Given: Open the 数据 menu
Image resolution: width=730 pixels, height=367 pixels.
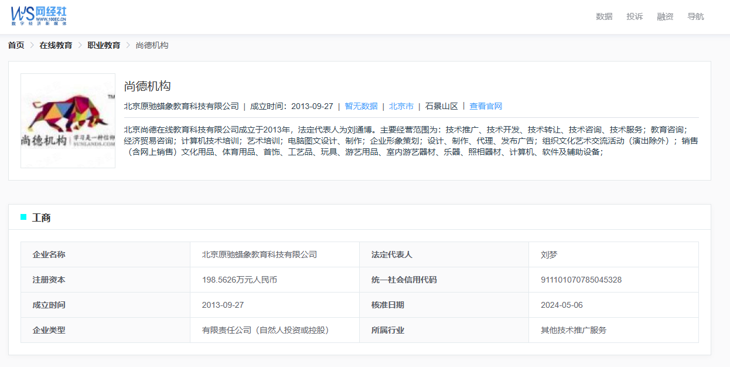Looking at the screenshot, I should coord(604,16).
